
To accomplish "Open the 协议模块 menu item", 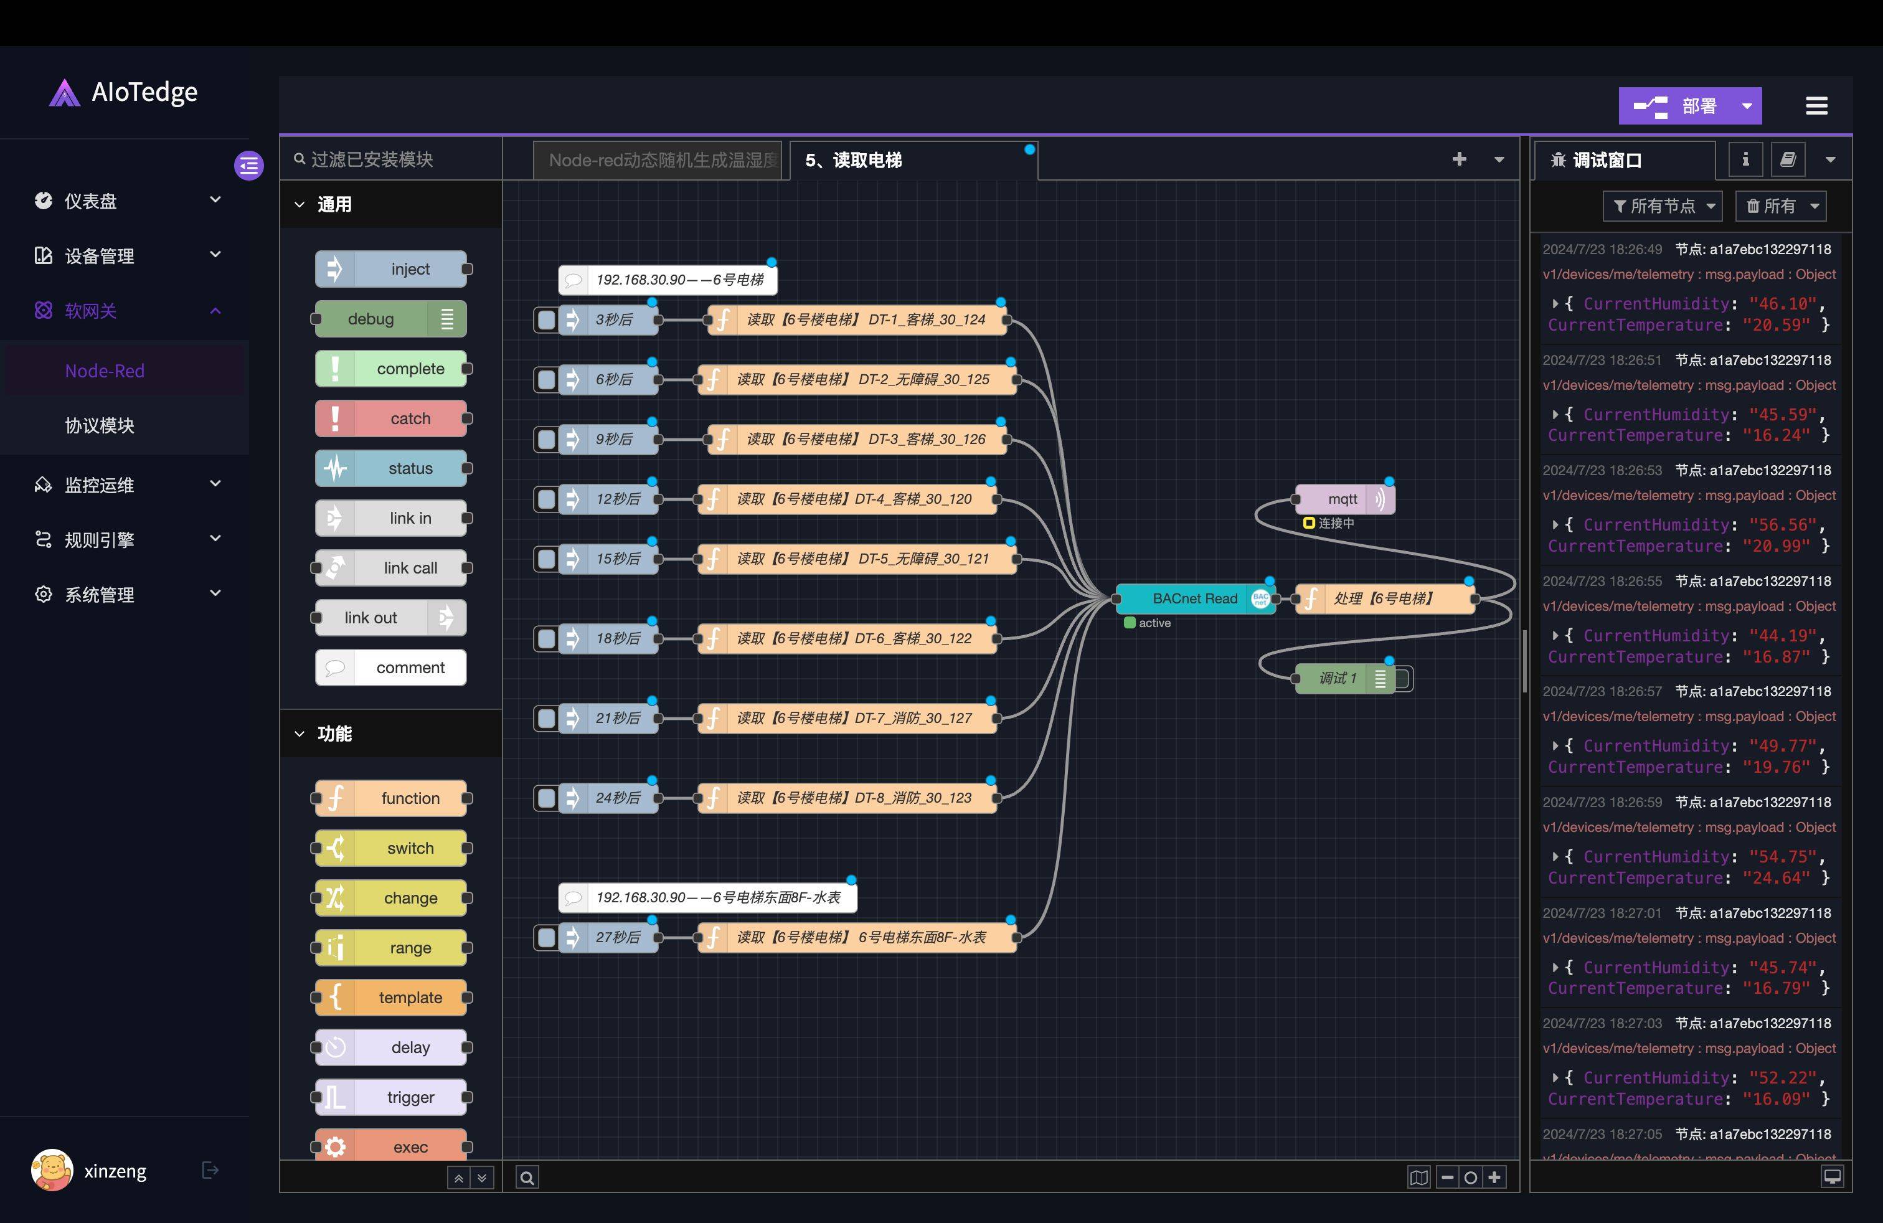I will click(100, 425).
